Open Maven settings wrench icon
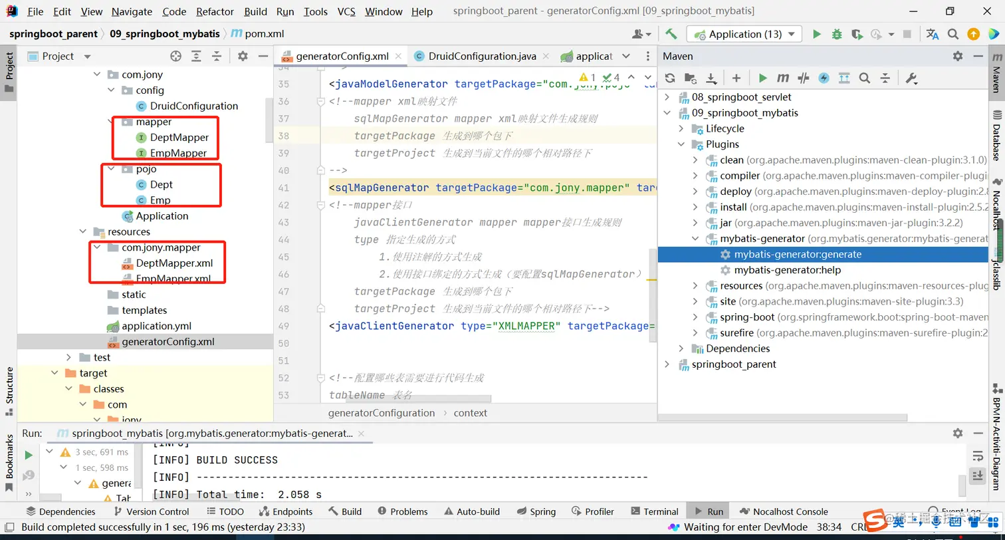The image size is (1005, 540). 911,78
